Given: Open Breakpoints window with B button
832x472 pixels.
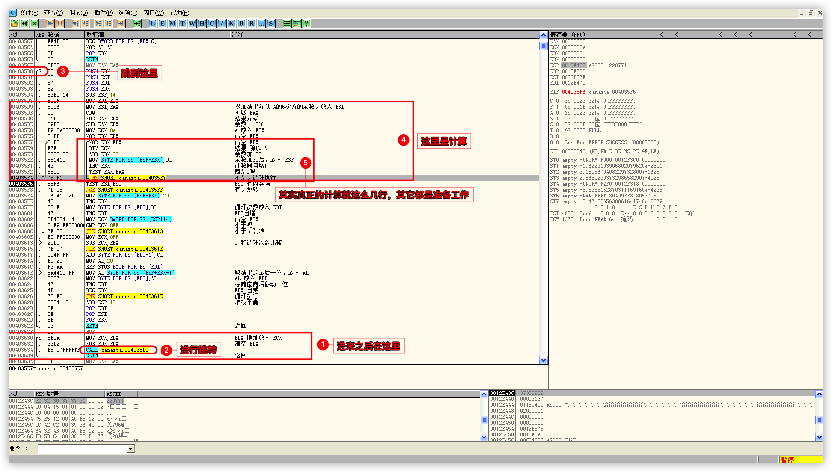Looking at the screenshot, I should click(241, 23).
